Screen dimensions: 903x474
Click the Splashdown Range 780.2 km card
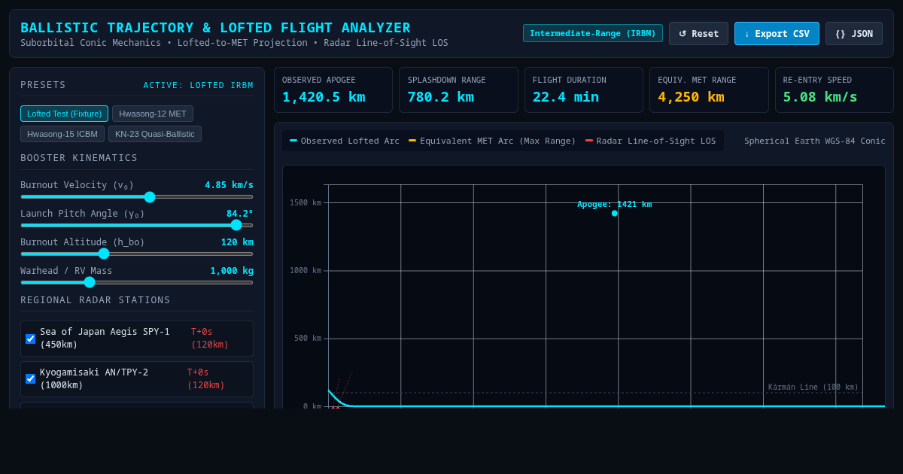point(458,90)
